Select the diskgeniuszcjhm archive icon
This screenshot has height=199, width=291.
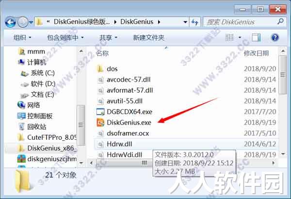pyautogui.click(x=21, y=159)
